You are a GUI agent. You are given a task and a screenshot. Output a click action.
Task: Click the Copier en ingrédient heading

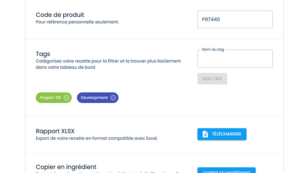point(66,167)
